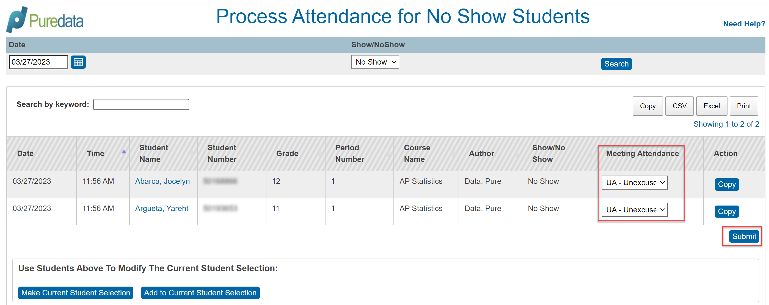
Task: Export the table using the CSV button
Action: 679,106
